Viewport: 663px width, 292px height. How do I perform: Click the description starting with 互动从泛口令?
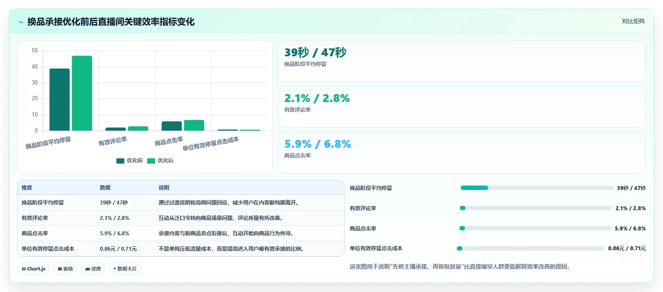click(221, 218)
